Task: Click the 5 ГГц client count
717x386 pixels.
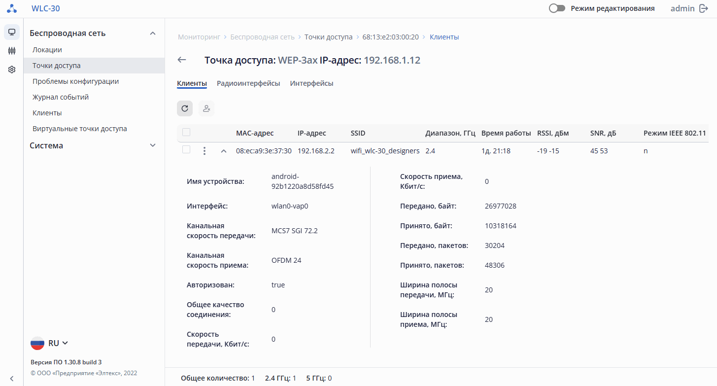Action: [319, 378]
